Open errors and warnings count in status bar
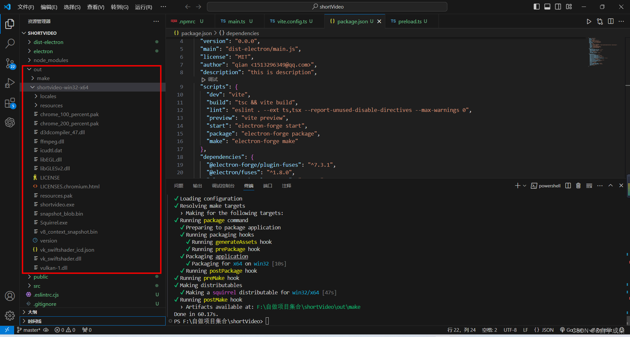The image size is (630, 337). tap(65, 330)
